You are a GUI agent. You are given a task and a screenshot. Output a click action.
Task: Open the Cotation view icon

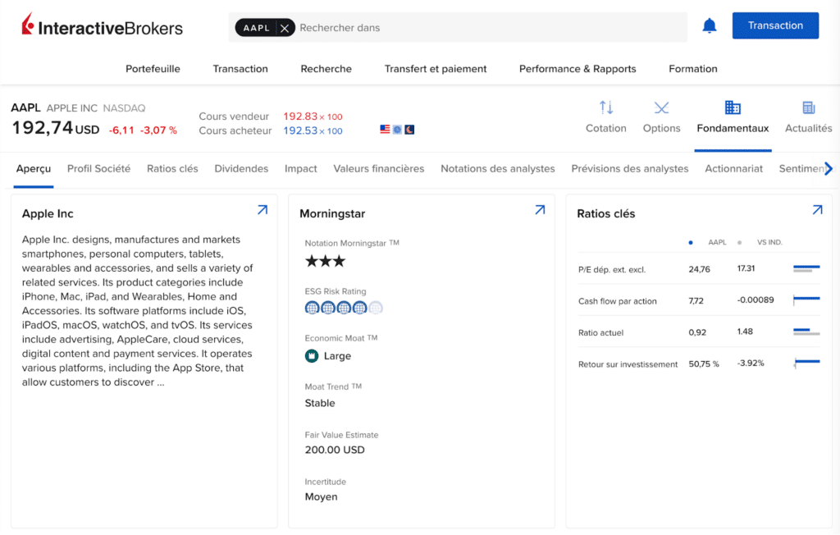point(606,107)
